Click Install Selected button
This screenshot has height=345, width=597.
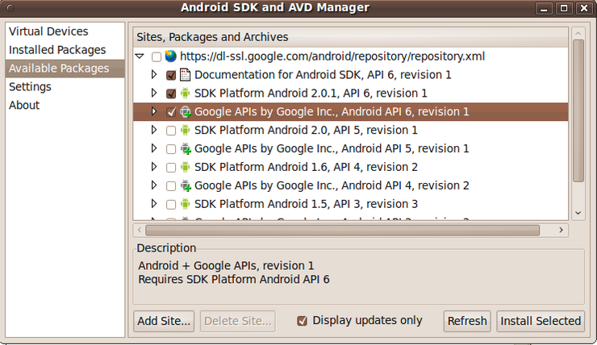pyautogui.click(x=541, y=321)
